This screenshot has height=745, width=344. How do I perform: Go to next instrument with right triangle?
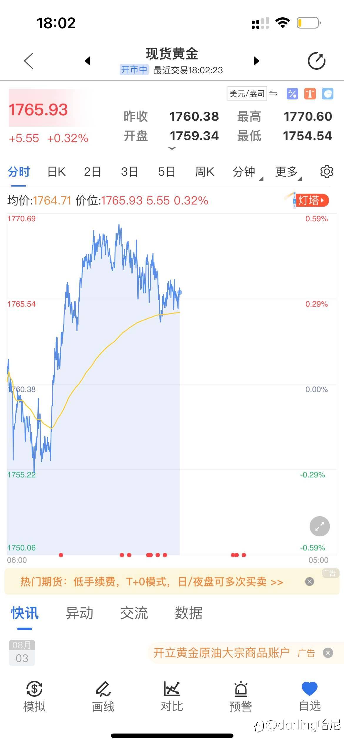[x=256, y=61]
